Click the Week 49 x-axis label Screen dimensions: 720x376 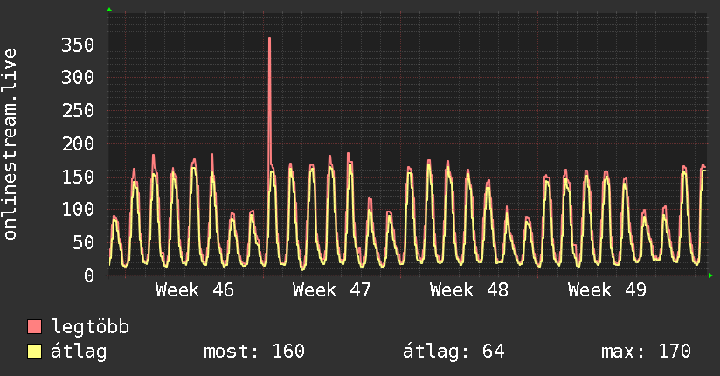607,290
